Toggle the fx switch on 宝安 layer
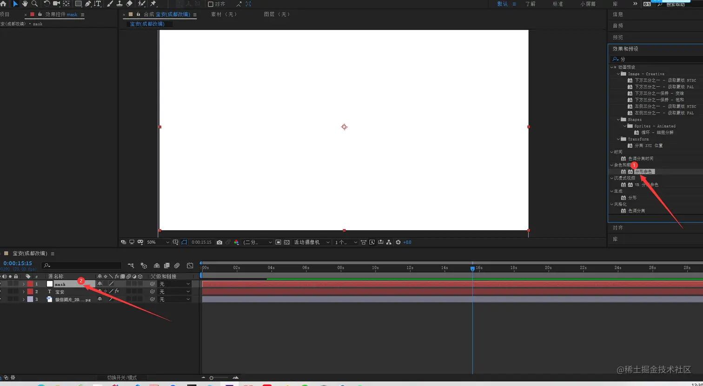Screen dimensions: 703x386 point(117,291)
